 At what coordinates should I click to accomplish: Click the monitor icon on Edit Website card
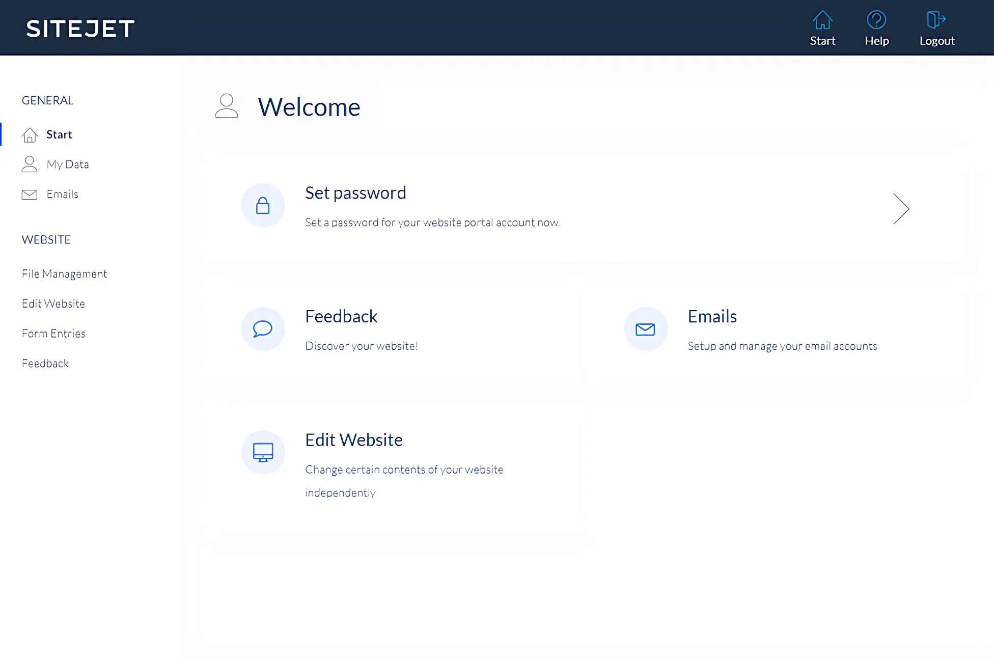pos(263,452)
